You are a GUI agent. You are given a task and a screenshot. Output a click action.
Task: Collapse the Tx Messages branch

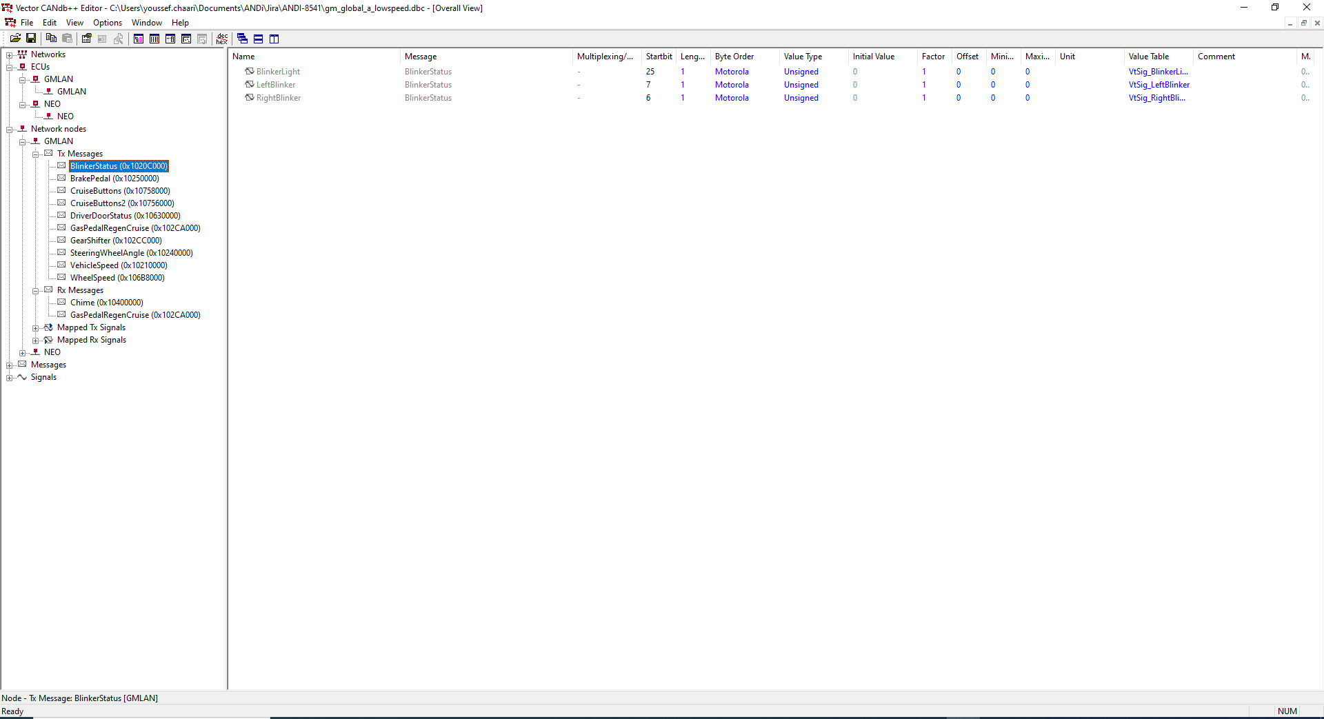click(x=36, y=154)
